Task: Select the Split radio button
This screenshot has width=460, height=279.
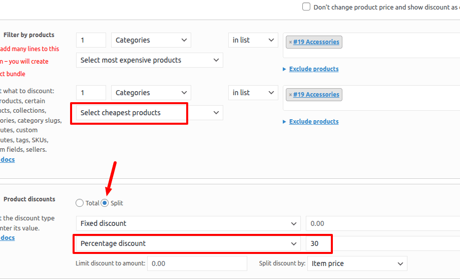Action: (x=105, y=203)
